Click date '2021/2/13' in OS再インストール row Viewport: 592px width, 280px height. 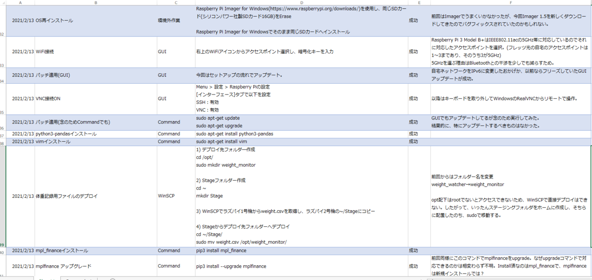[x=20, y=21]
